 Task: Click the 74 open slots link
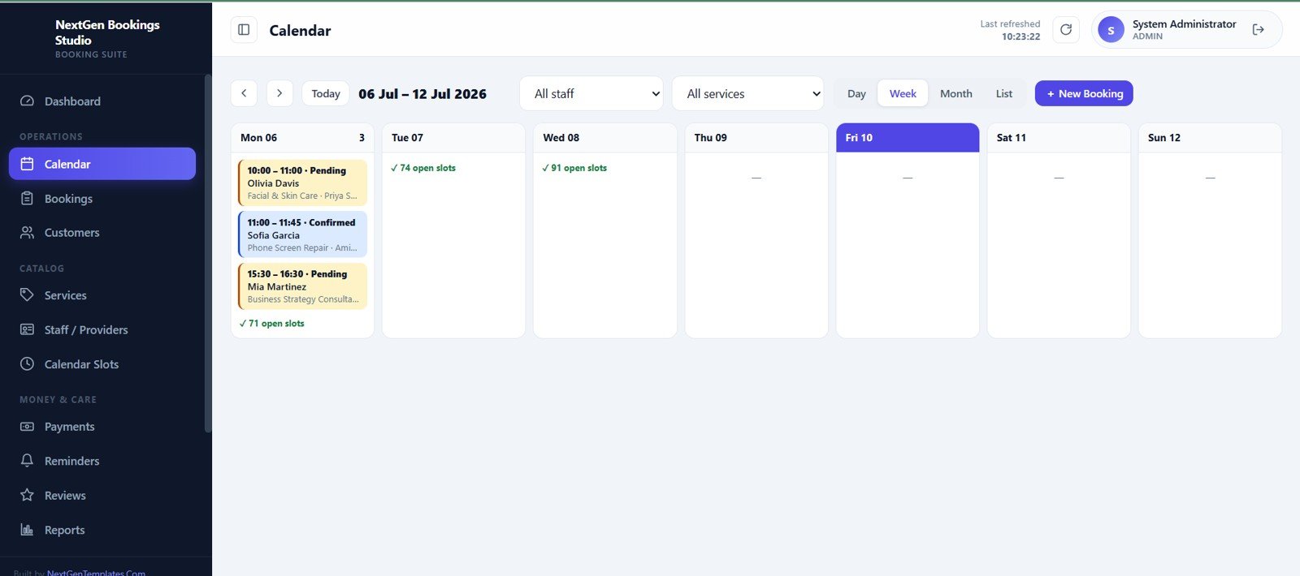pyautogui.click(x=423, y=168)
